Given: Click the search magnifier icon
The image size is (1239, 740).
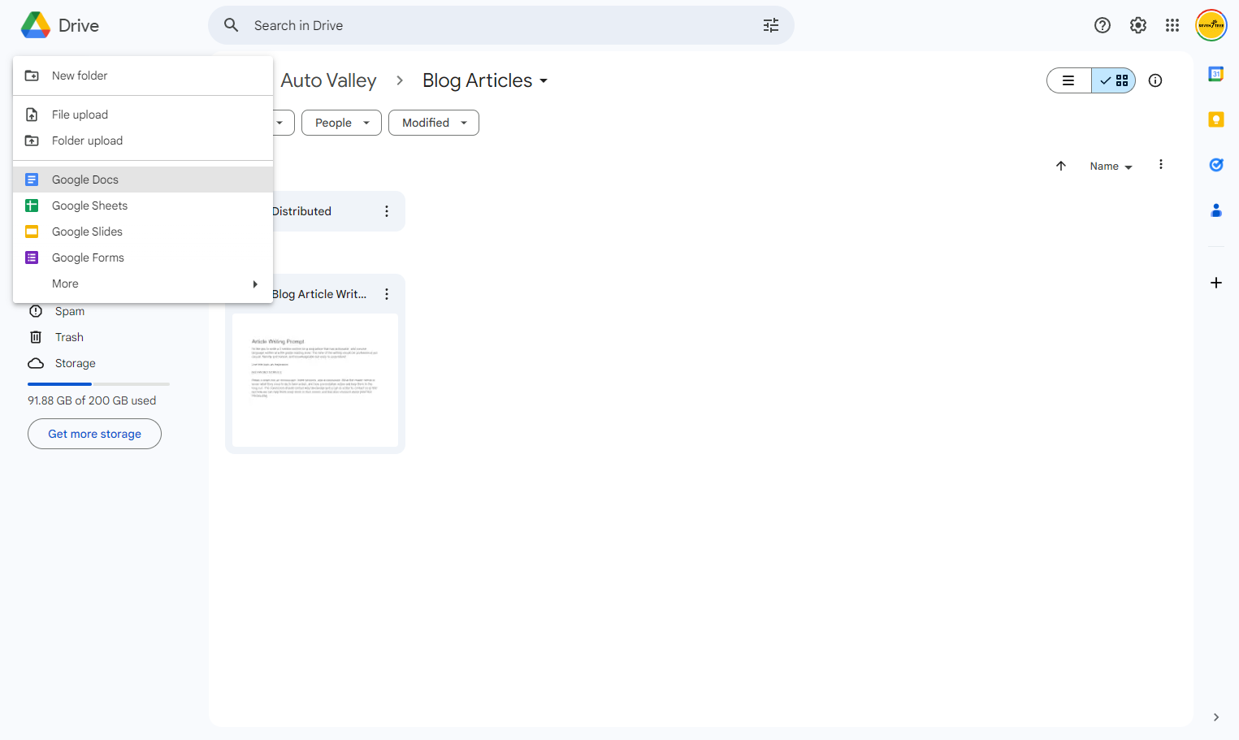Looking at the screenshot, I should coord(232,25).
